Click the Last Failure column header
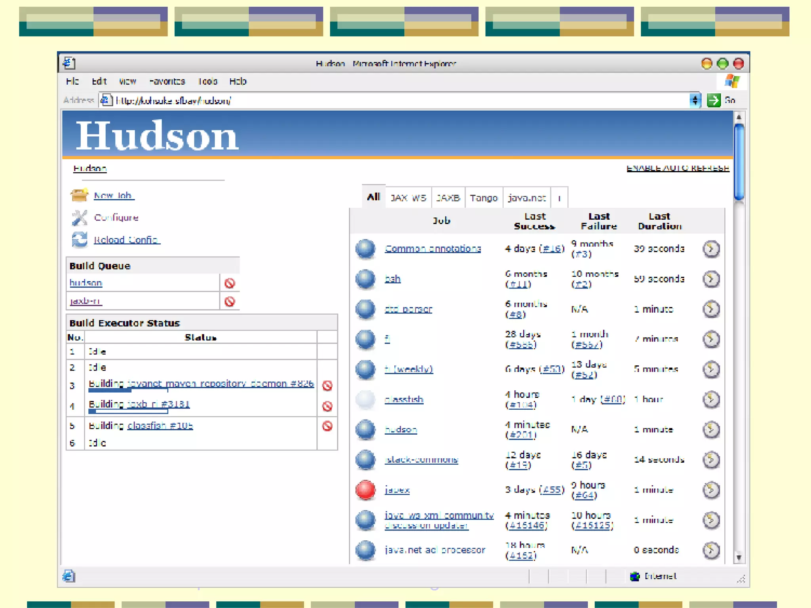 click(x=599, y=221)
